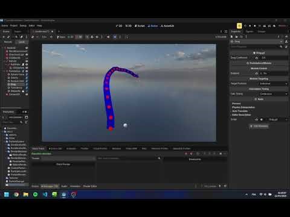
Task: Open the Calc Timing dropdown
Action: tap(273, 94)
